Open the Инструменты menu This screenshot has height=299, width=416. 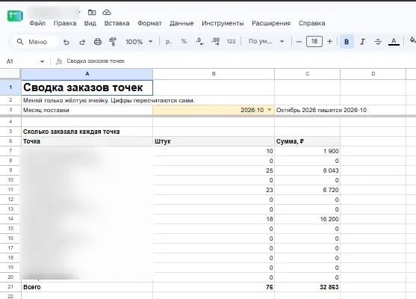[x=223, y=23]
